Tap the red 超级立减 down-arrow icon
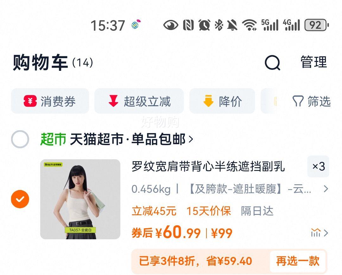342x275 pixels. pos(113,101)
